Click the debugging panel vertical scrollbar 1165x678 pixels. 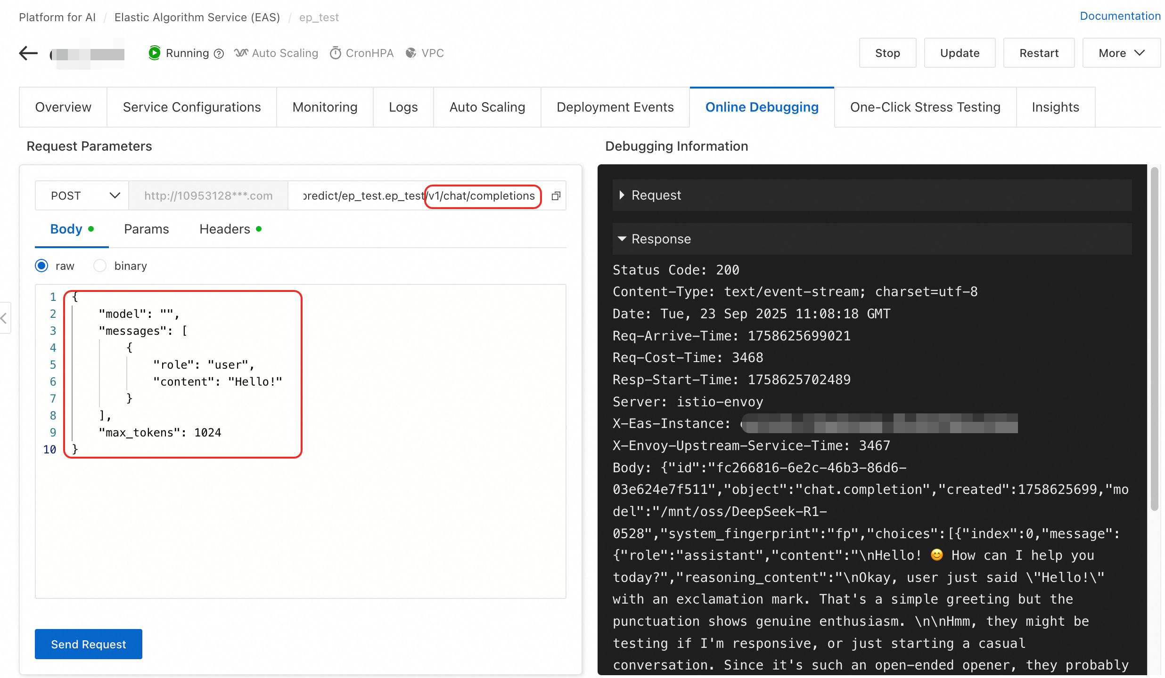pyautogui.click(x=1154, y=339)
